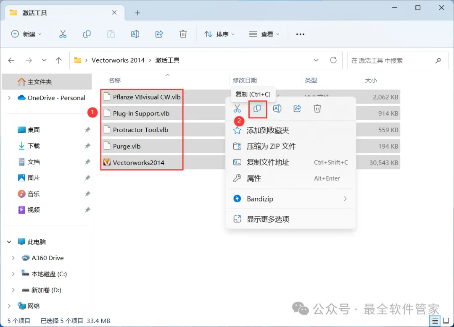
Task: Choose 复制文件地址 in context menu
Action: tap(291, 162)
